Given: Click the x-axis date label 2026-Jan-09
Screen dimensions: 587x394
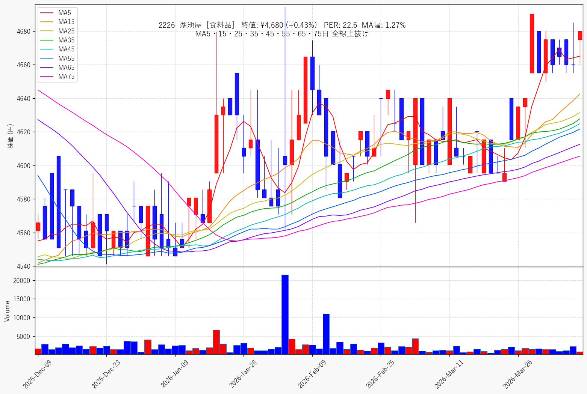Looking at the screenshot, I should coord(174,374).
